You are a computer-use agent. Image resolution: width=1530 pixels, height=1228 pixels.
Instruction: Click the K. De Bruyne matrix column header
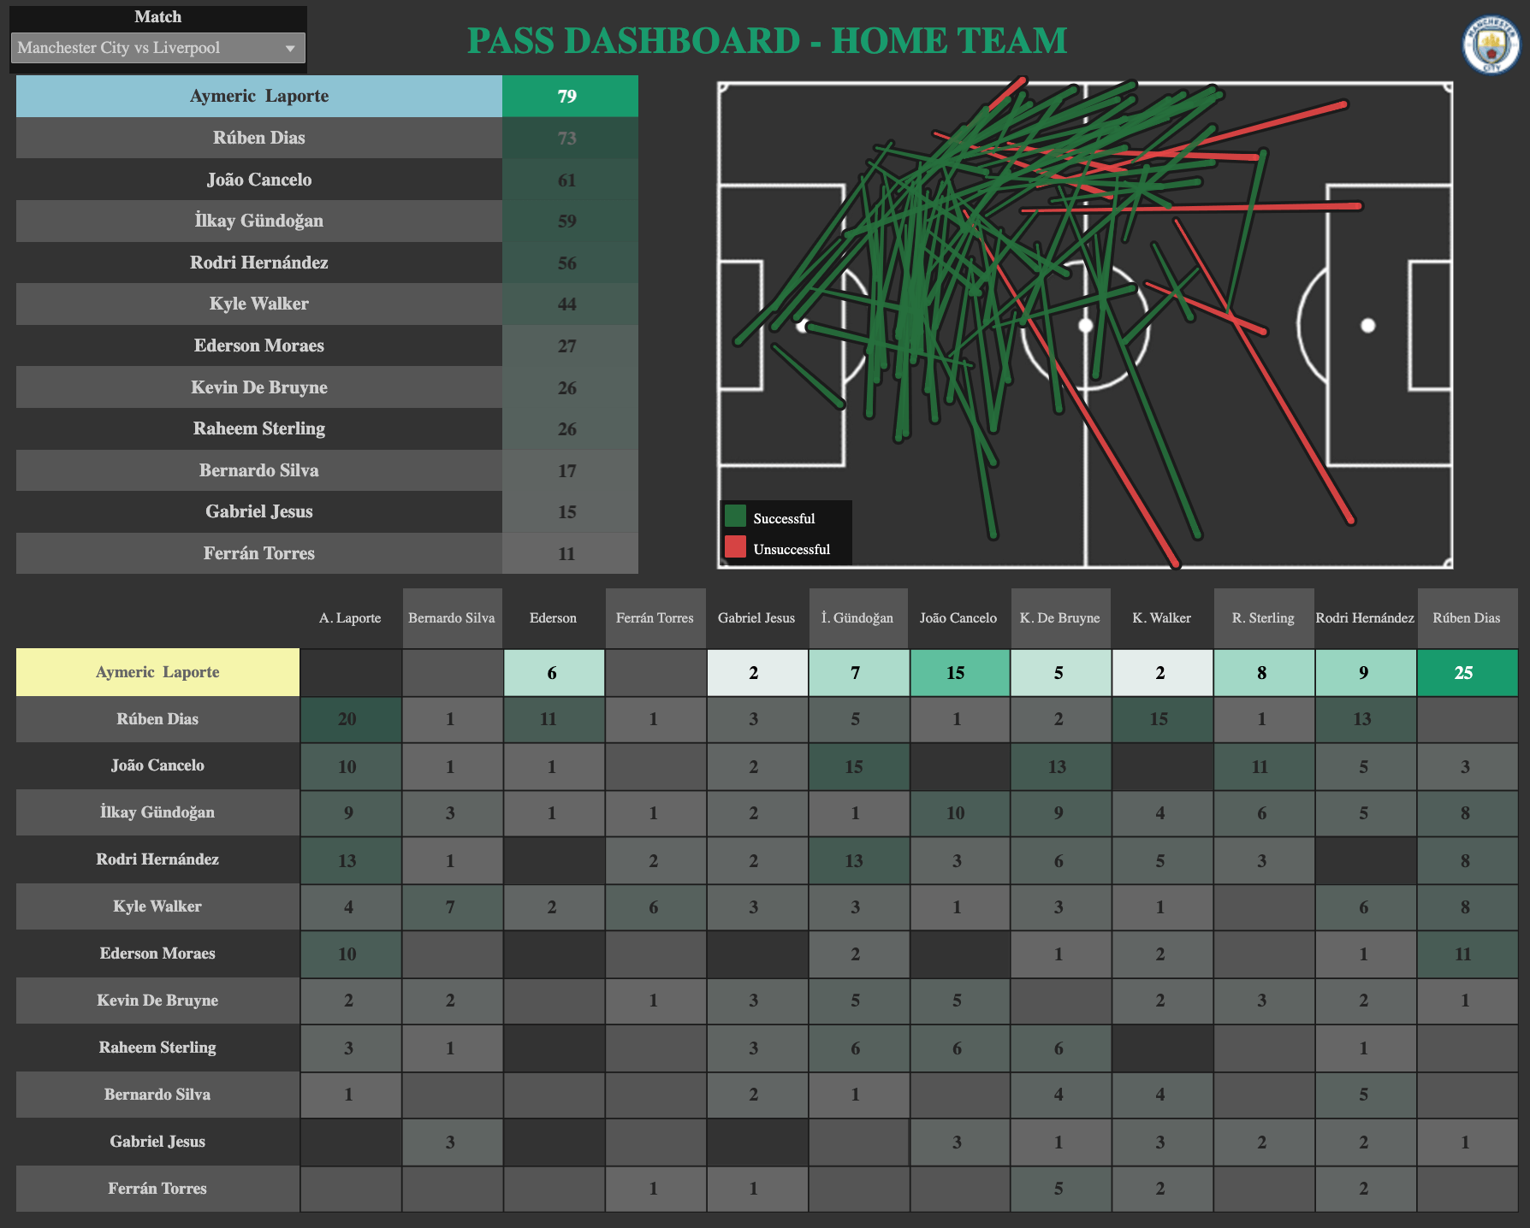coord(1060,617)
